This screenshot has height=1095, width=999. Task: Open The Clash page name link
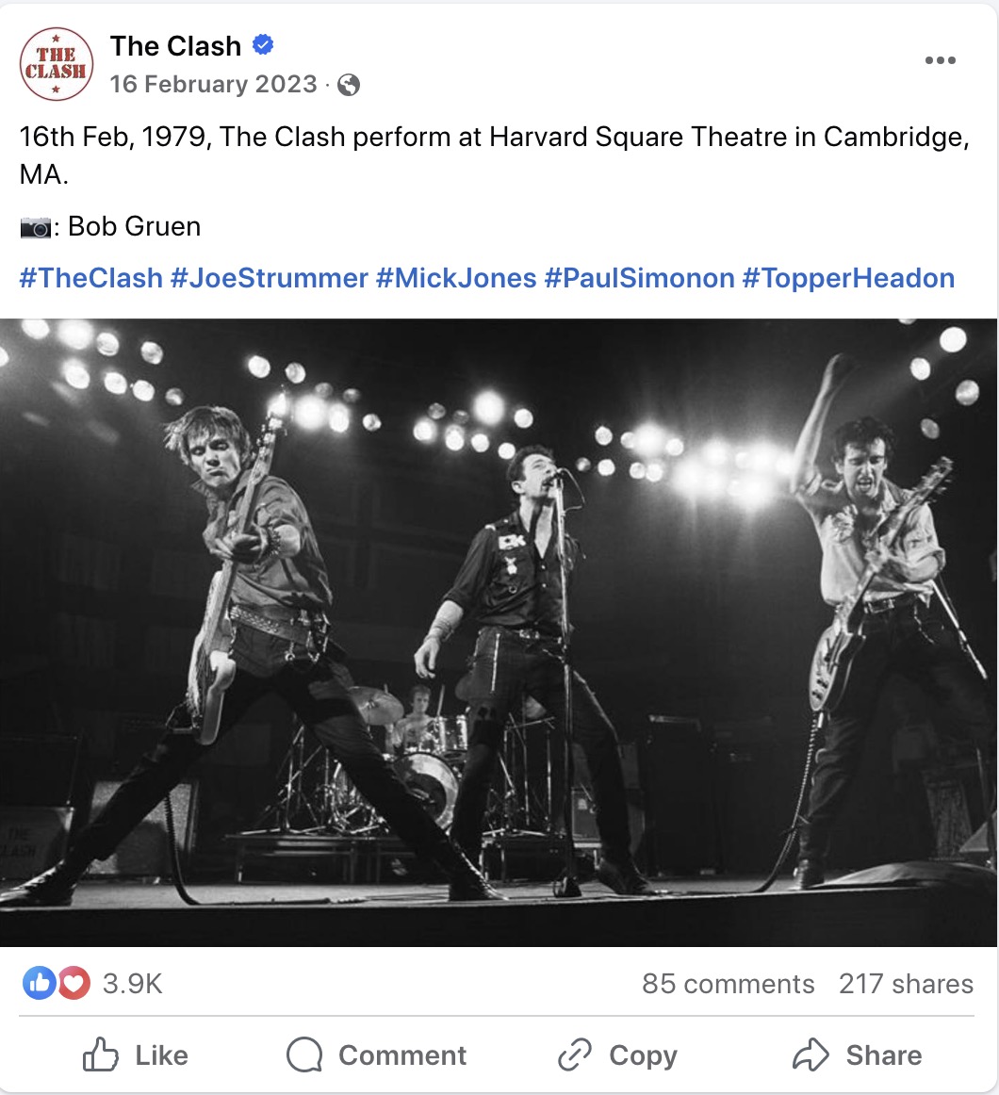pos(175,46)
